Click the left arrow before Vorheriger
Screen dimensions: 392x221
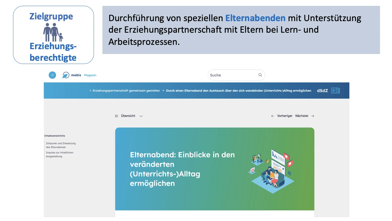click(x=273, y=116)
